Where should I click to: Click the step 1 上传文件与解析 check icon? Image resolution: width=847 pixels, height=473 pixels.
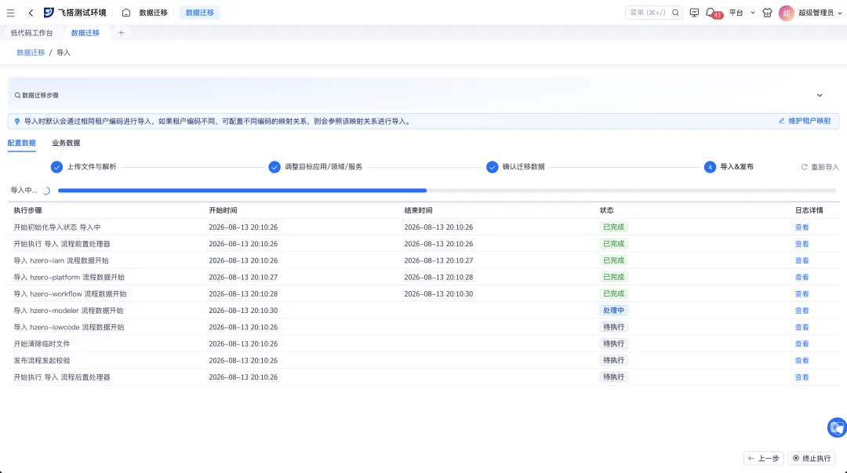[56, 167]
